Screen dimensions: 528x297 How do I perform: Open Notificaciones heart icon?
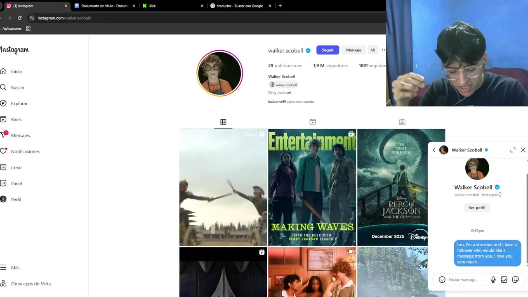tap(3, 151)
